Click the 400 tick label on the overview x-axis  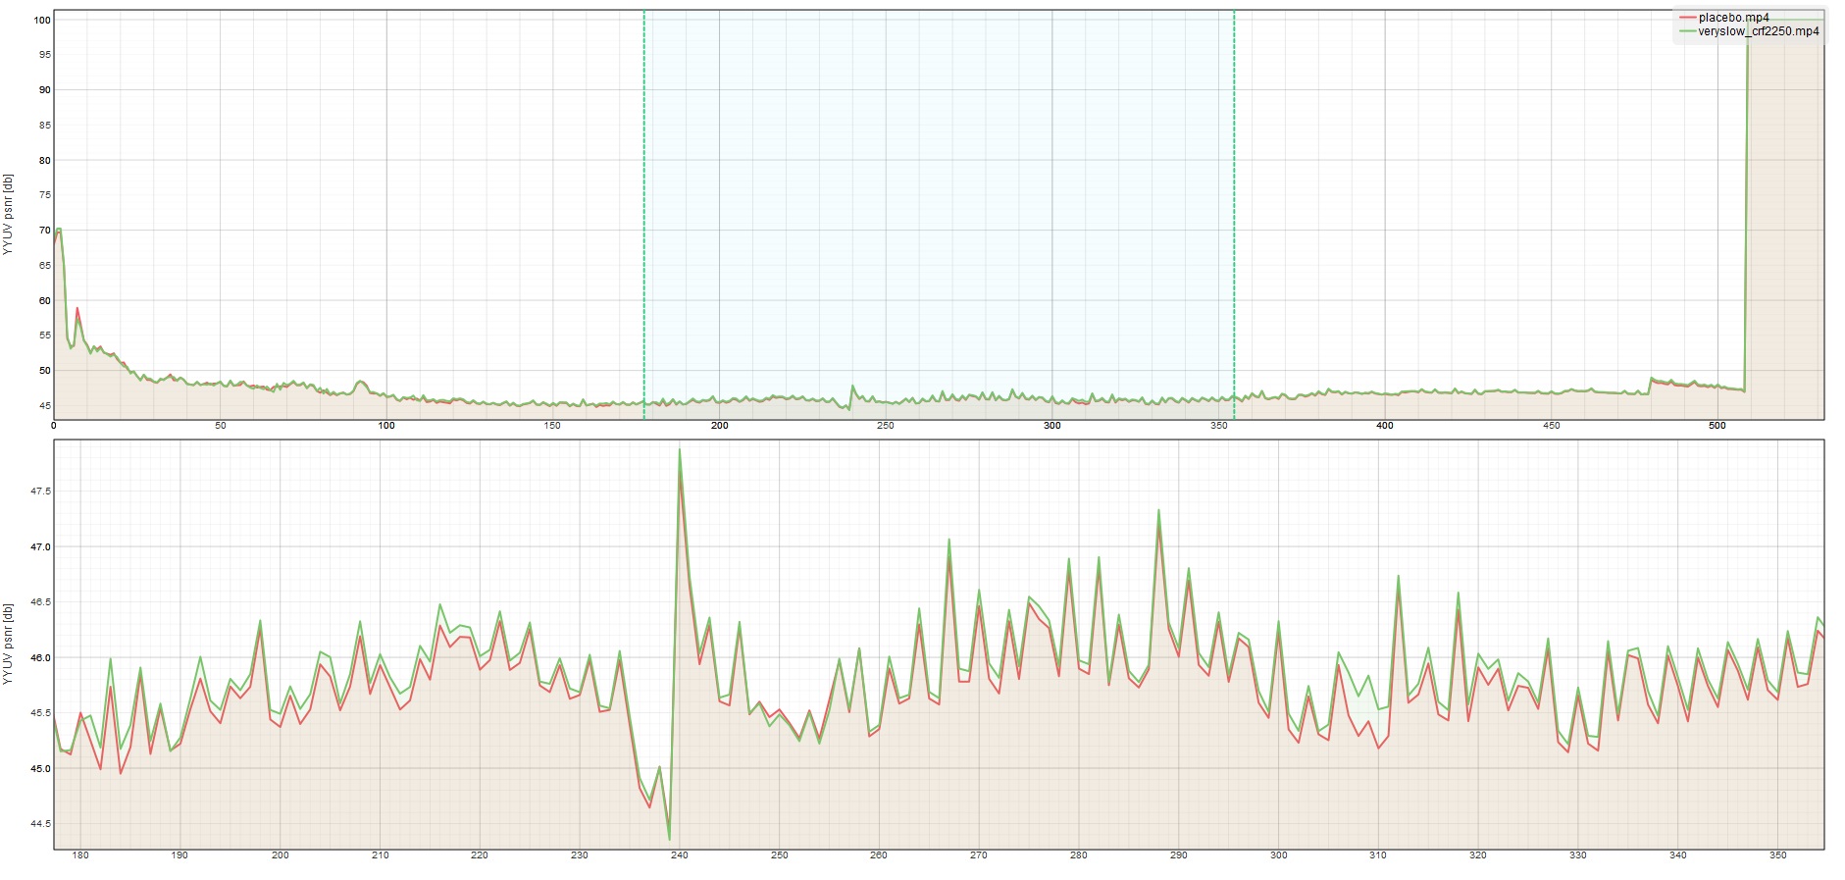tap(1385, 426)
